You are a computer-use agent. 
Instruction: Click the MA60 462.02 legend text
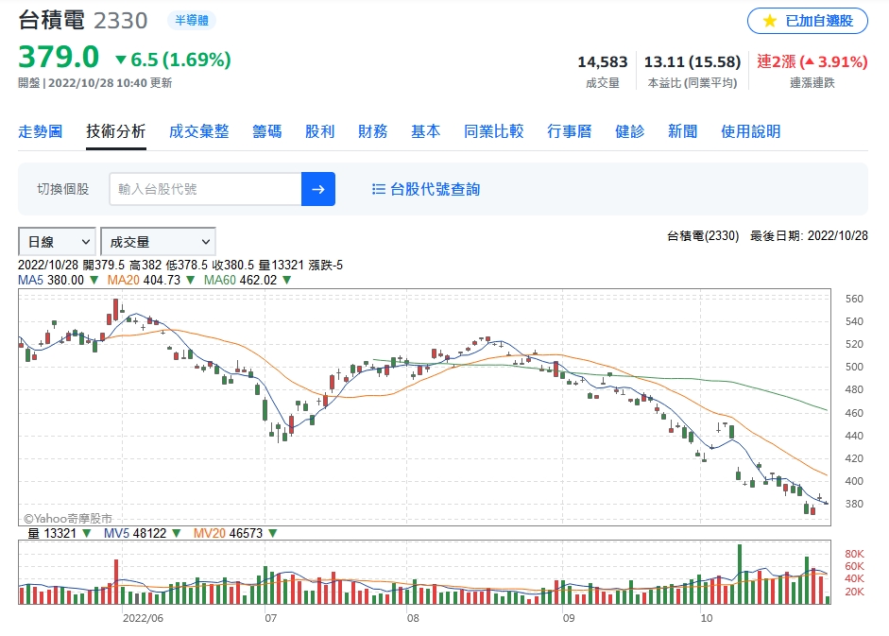[240, 281]
